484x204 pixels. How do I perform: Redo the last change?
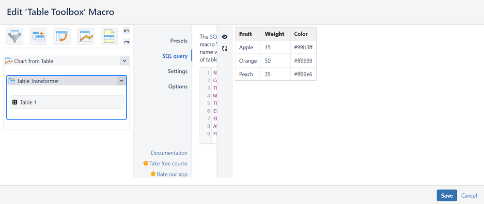(x=126, y=42)
